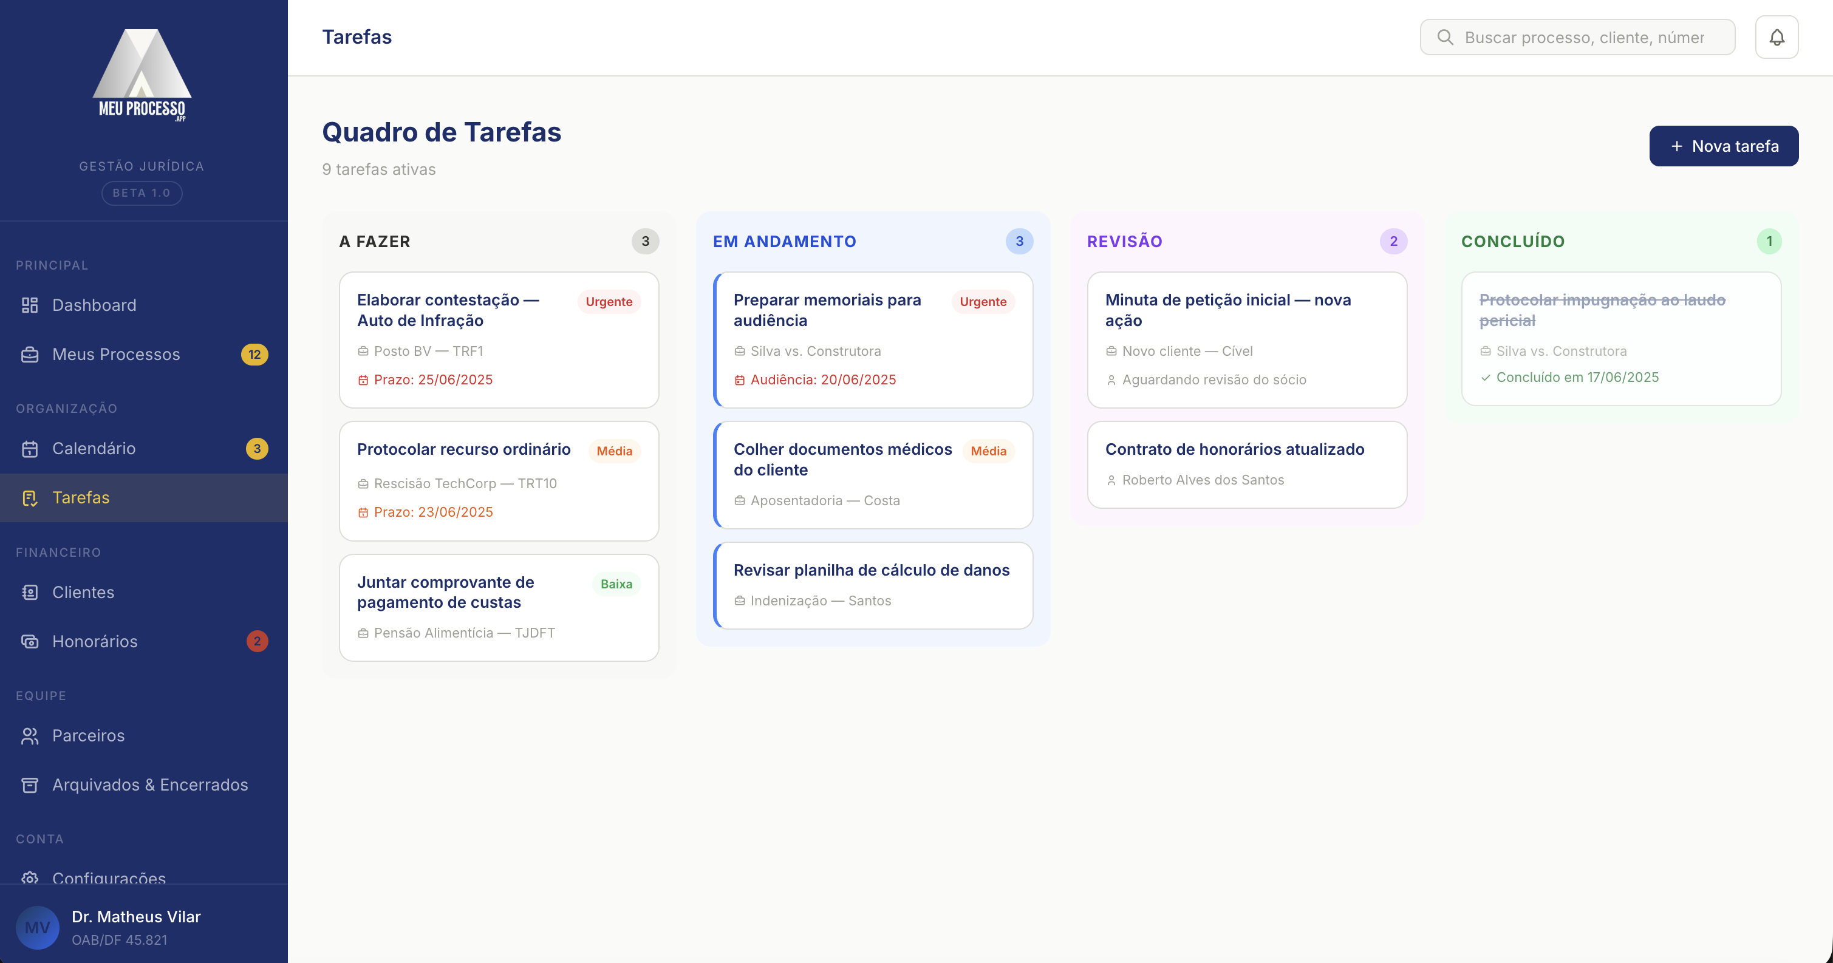The image size is (1833, 963).
Task: Click the magnifier icon in search bar
Action: click(1444, 37)
